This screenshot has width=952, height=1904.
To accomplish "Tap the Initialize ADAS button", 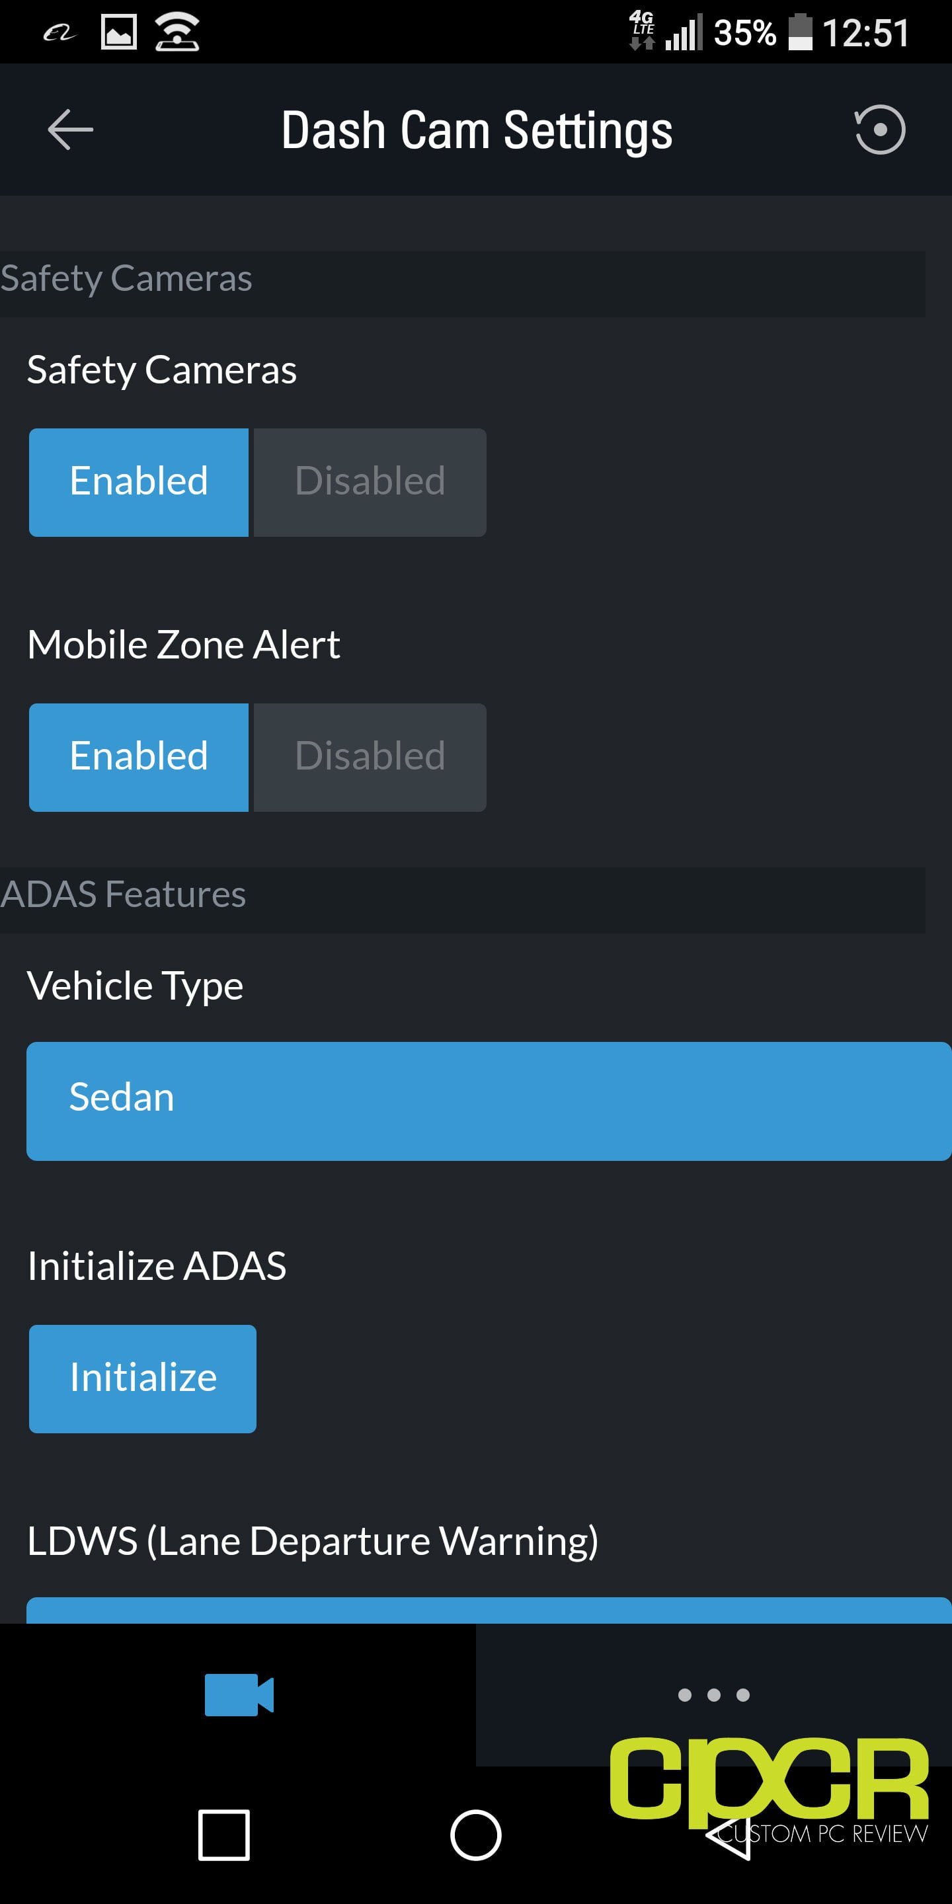I will (x=143, y=1378).
